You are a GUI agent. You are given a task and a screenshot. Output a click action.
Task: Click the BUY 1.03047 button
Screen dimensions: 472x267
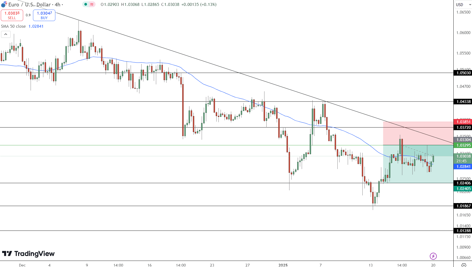(x=44, y=15)
